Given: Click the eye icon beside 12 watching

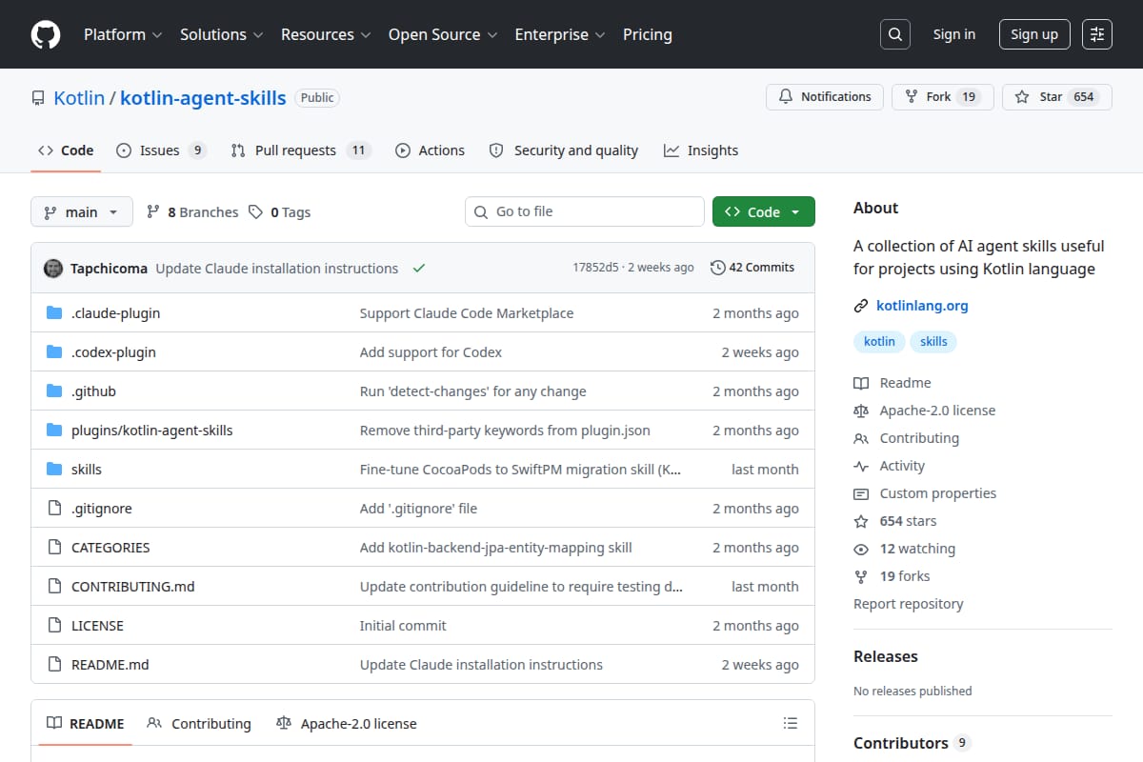Looking at the screenshot, I should [x=861, y=549].
